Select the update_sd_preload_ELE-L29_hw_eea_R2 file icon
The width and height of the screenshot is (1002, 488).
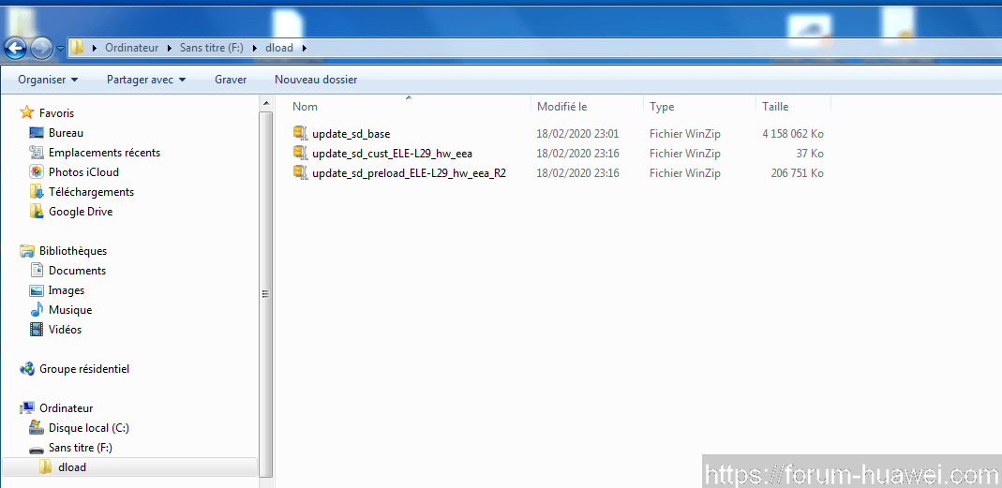coord(300,173)
